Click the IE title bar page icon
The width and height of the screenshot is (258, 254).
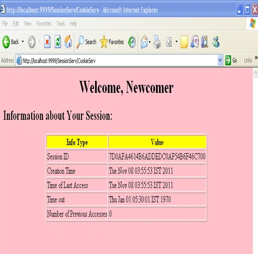coord(2,9)
